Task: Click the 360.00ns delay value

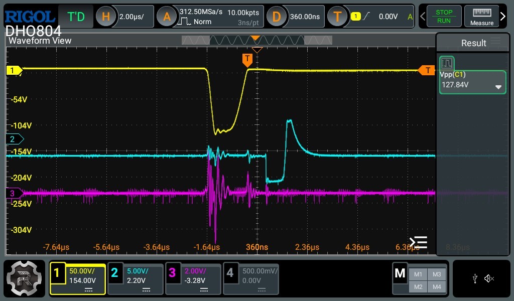Action: point(305,17)
